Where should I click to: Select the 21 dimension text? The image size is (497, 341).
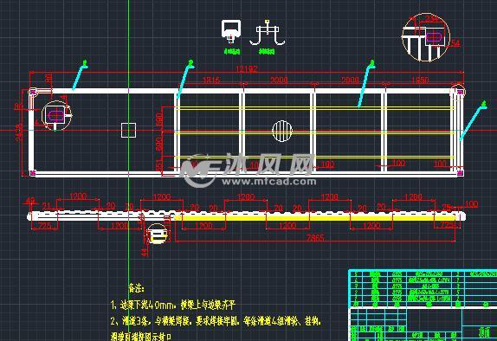coord(47,206)
